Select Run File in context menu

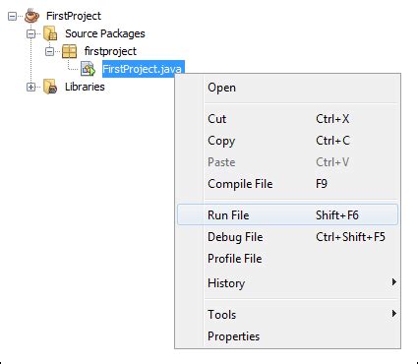pyautogui.click(x=287, y=214)
